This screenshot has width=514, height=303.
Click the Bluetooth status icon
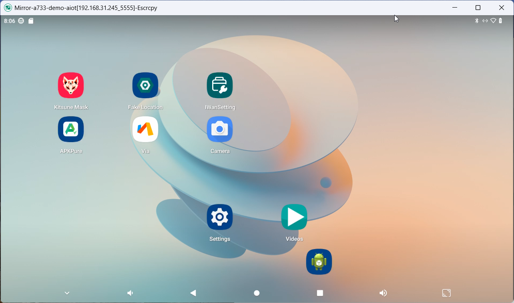click(x=476, y=21)
